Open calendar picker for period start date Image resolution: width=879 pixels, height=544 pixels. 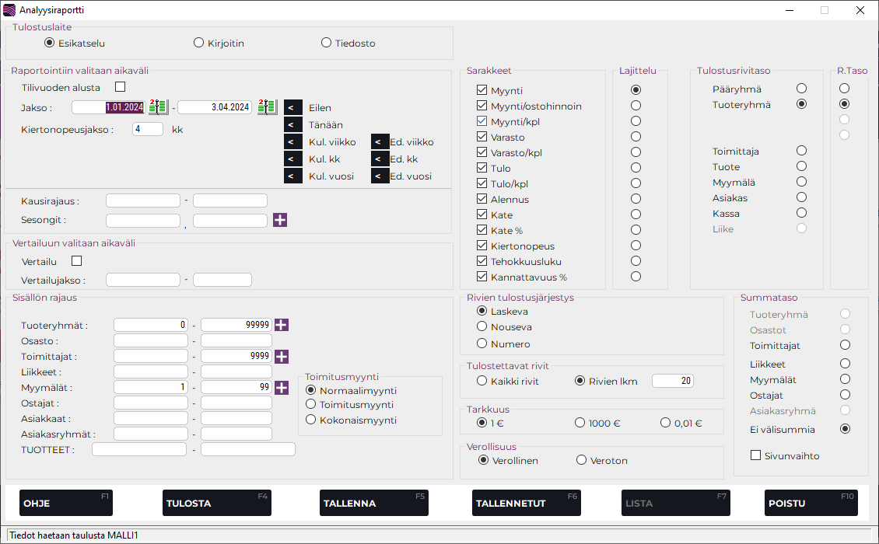[x=158, y=107]
